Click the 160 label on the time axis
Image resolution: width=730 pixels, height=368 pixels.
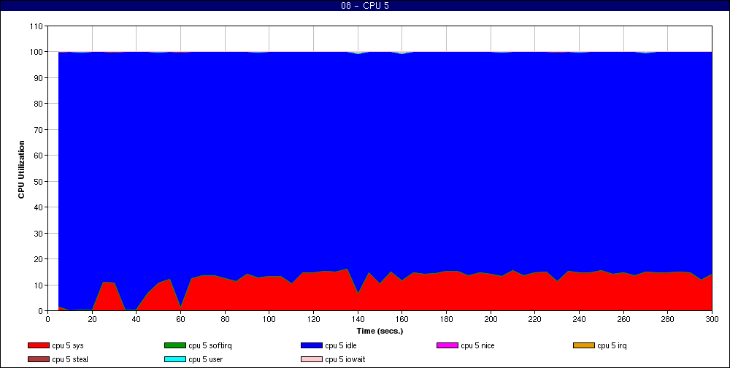[401, 319]
